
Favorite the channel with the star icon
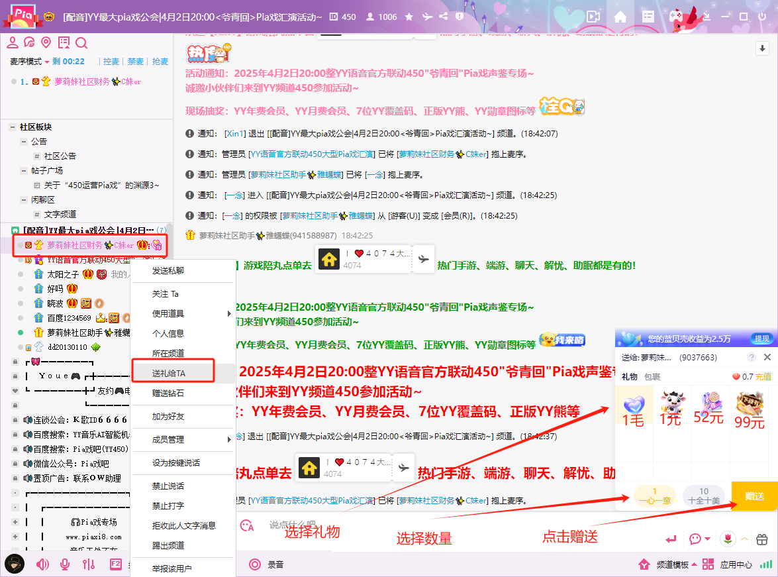pos(409,17)
